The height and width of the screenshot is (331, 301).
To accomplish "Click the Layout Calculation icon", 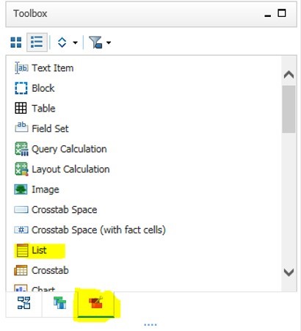I will (x=21, y=169).
